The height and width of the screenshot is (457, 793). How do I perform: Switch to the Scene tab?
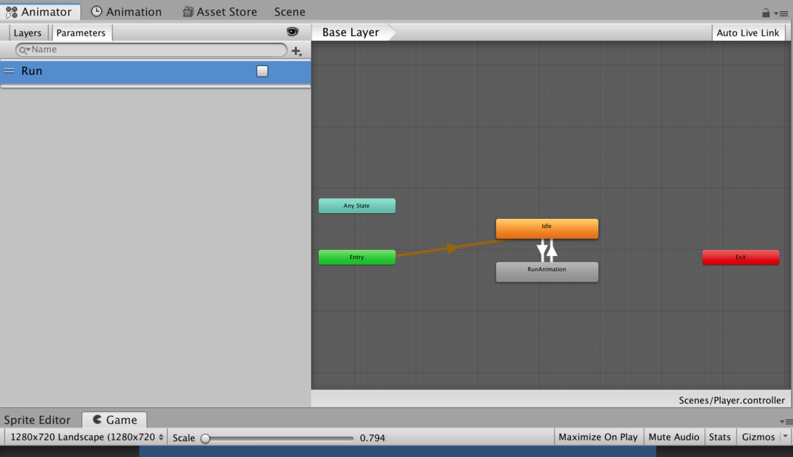point(289,11)
